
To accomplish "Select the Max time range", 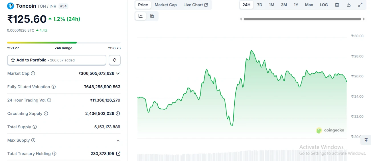I will tap(309, 5).
